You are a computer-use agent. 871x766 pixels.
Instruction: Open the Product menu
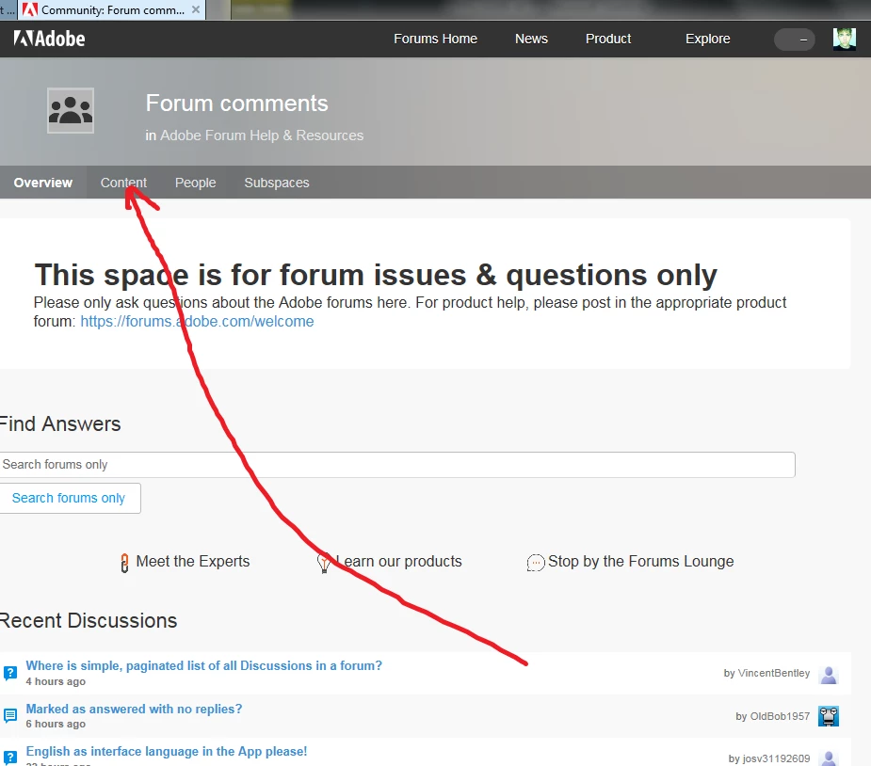click(608, 39)
